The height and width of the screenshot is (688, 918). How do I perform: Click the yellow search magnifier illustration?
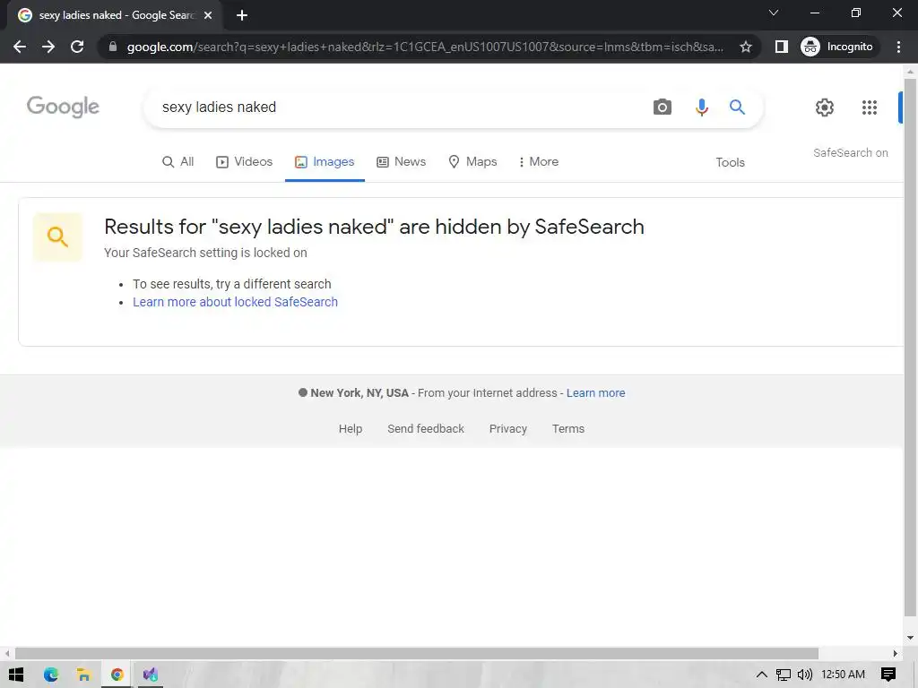57,236
